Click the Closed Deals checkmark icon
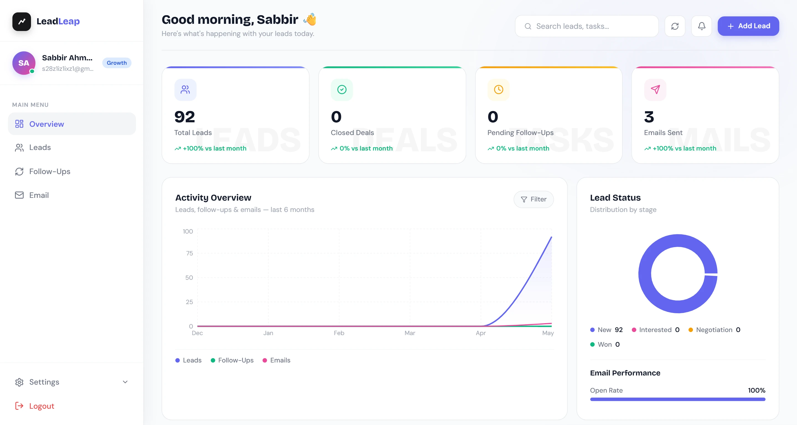The width and height of the screenshot is (797, 425). click(x=342, y=90)
